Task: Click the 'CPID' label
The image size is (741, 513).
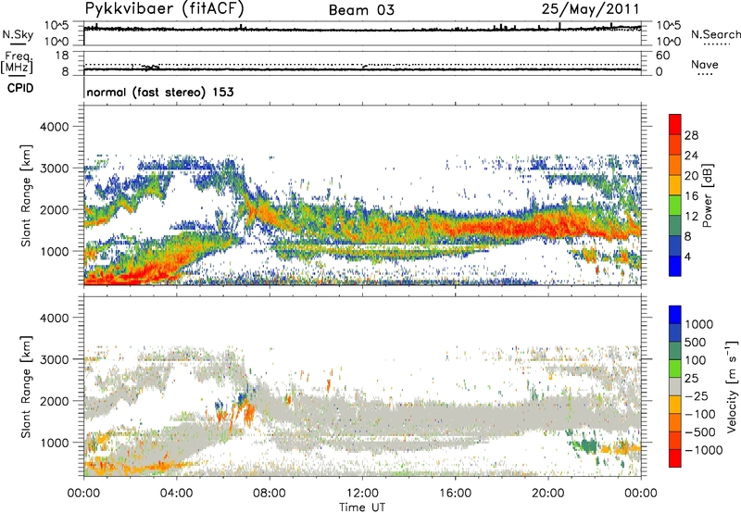Action: [20, 88]
